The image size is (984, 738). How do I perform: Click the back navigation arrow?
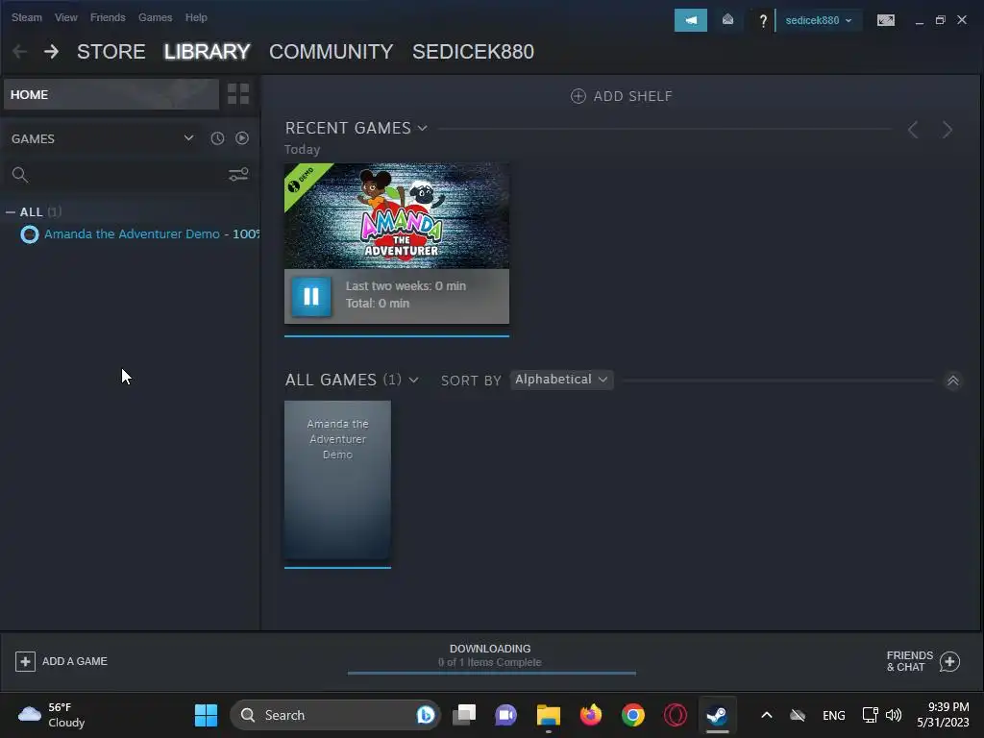click(x=19, y=52)
